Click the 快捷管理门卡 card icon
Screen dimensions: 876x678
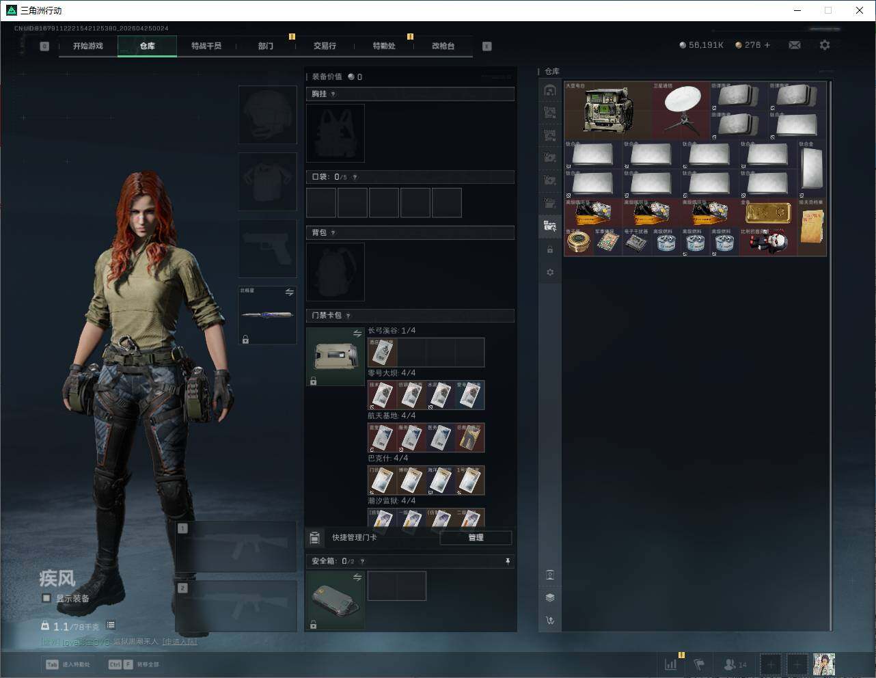[315, 538]
